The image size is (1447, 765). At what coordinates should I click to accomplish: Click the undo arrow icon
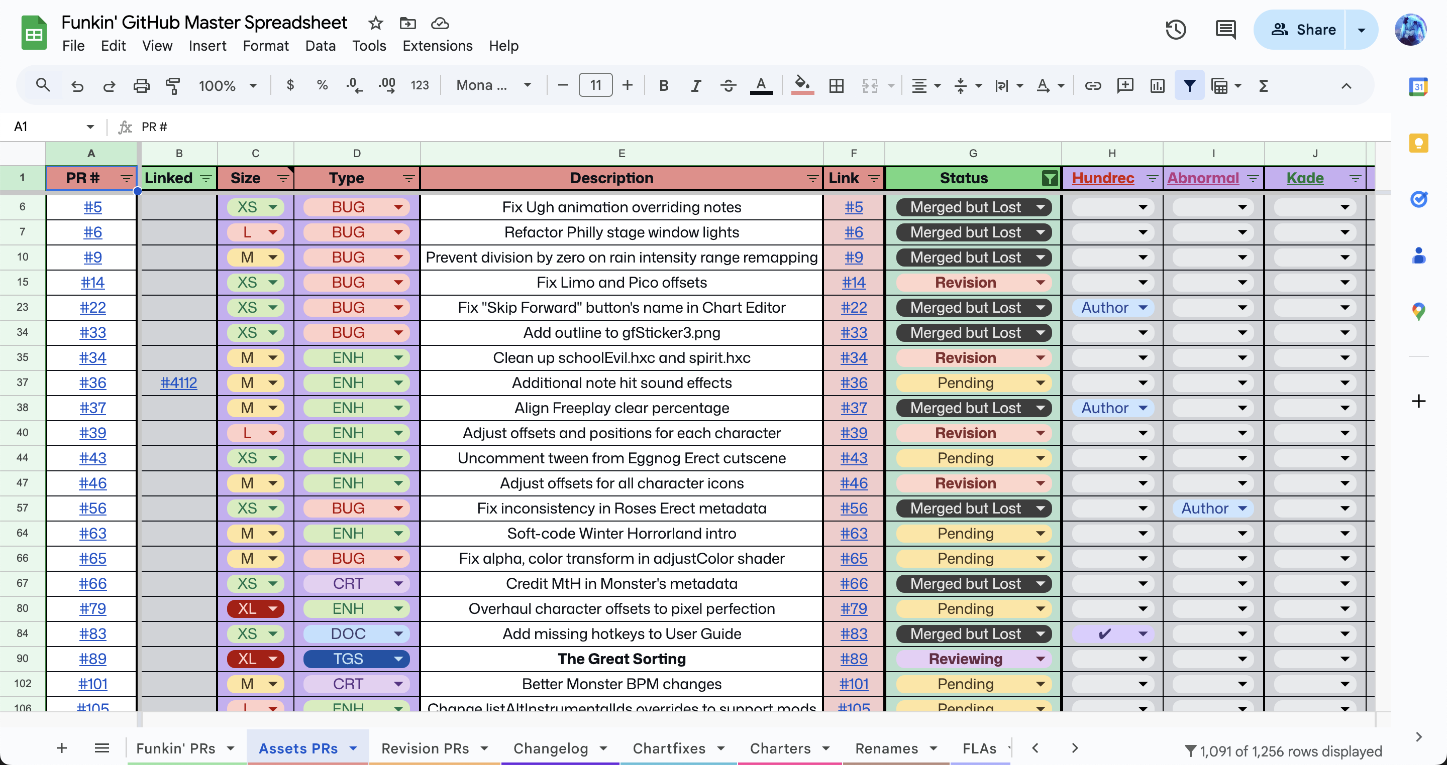77,85
